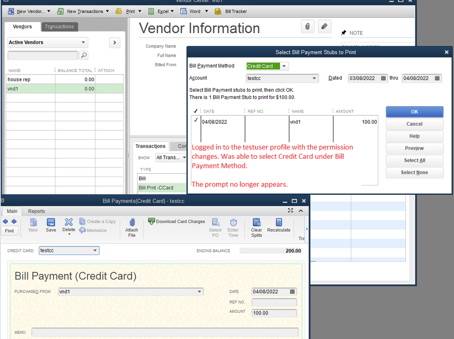Click the Delete X icon

(x=69, y=222)
